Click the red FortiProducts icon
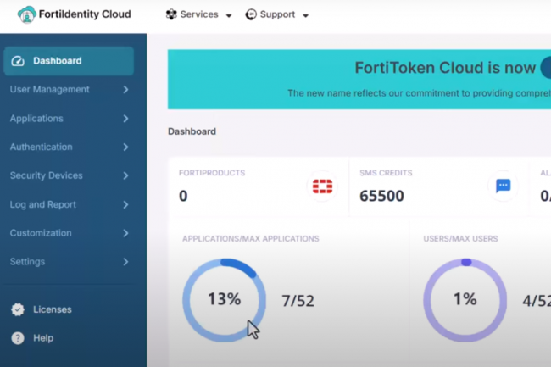Screen dimensions: 551x367 tap(322, 186)
